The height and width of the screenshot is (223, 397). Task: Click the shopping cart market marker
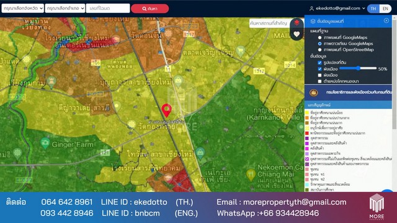(x=240, y=51)
